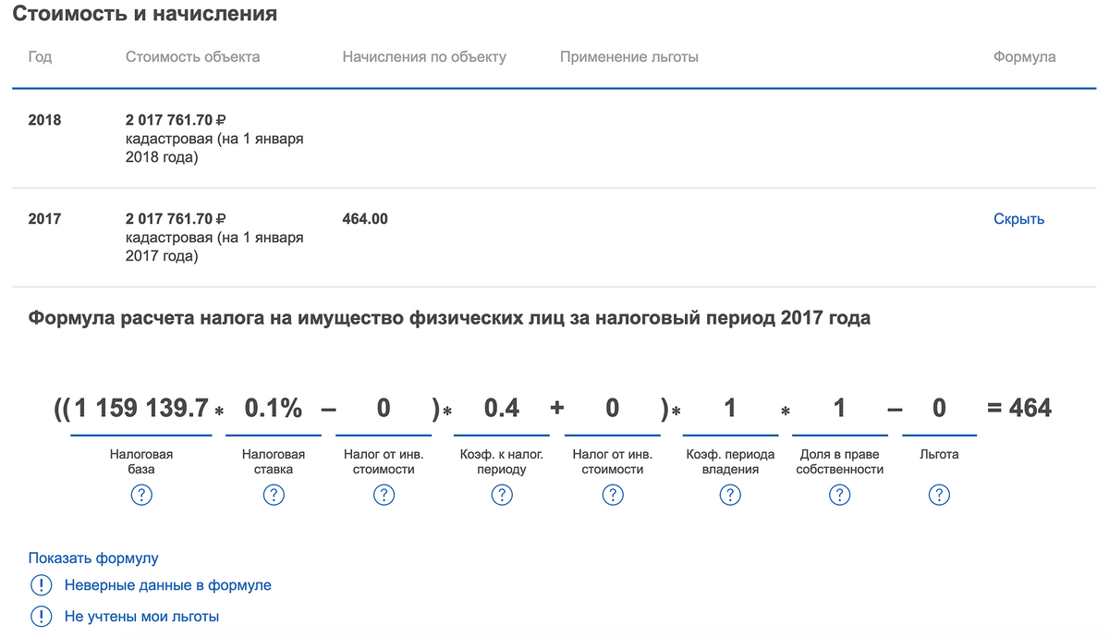
Task: Click exclamation icon beside Неверные данные в формуле
Action: click(x=41, y=585)
